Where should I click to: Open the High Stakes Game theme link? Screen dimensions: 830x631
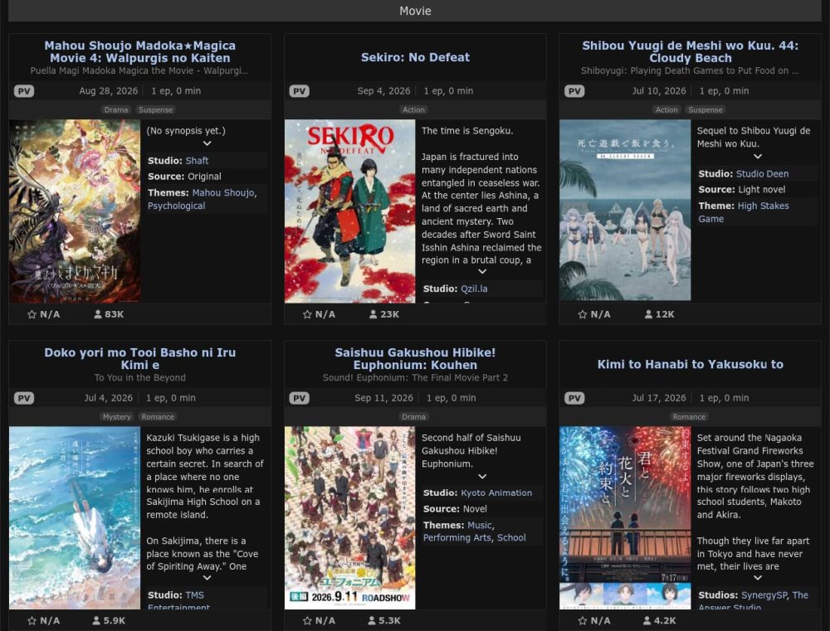[x=743, y=212]
